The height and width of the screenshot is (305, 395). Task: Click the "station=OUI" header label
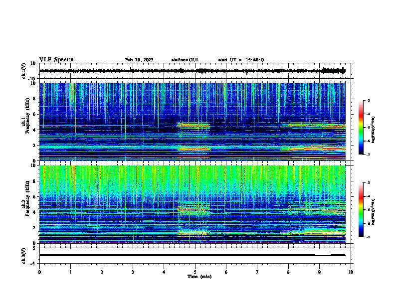pyautogui.click(x=185, y=60)
